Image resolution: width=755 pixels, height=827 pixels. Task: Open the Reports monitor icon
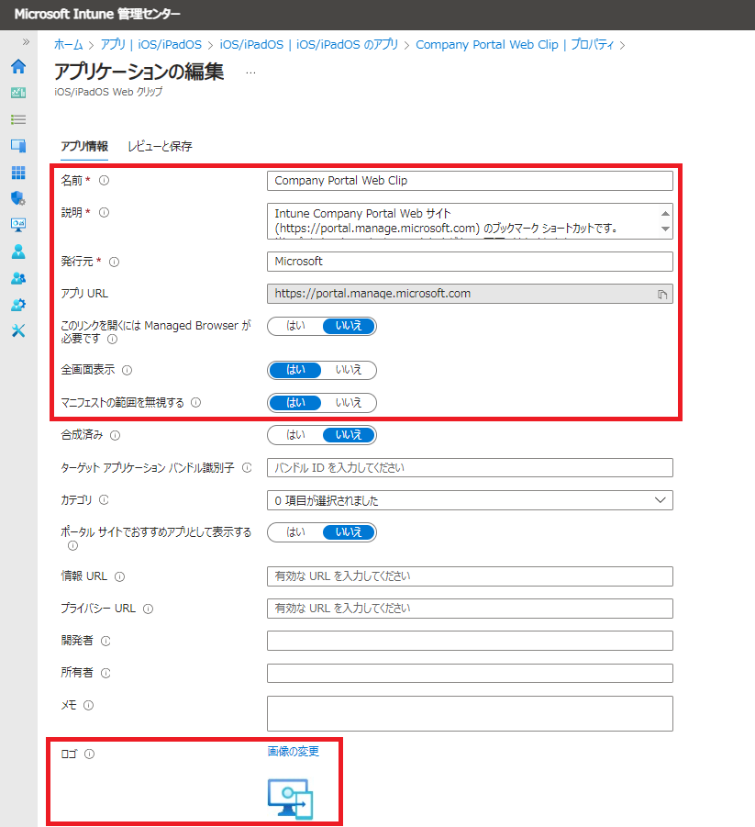(17, 225)
